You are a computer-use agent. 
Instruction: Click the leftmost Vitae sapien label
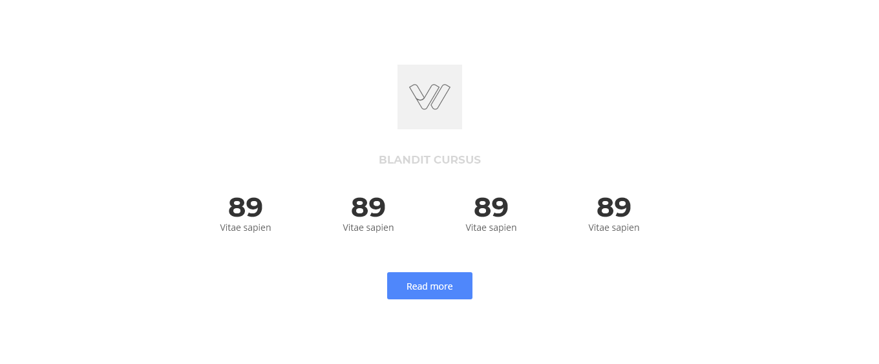246,228
